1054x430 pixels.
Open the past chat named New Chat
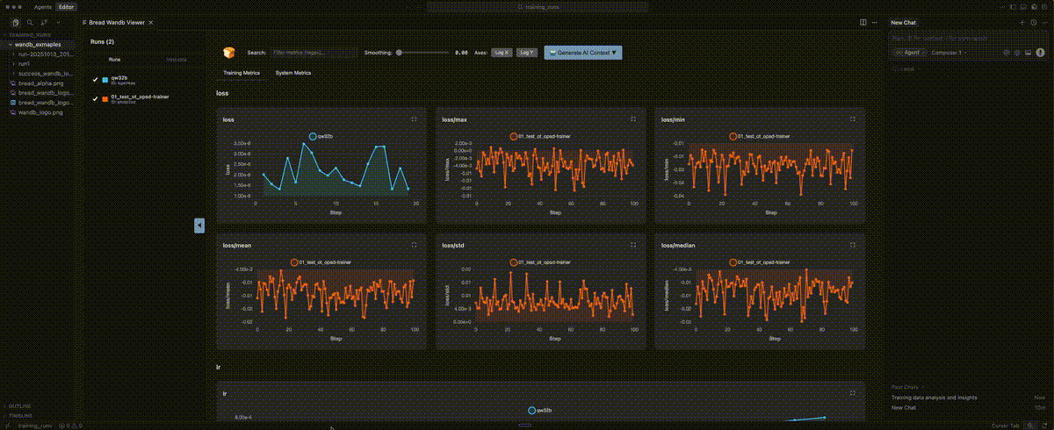tap(902, 407)
